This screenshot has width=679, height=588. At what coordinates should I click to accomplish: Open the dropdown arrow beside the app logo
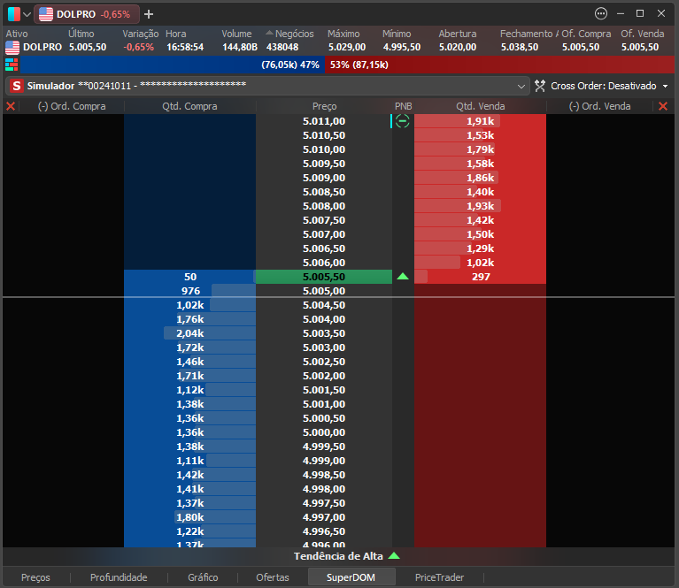tap(27, 14)
